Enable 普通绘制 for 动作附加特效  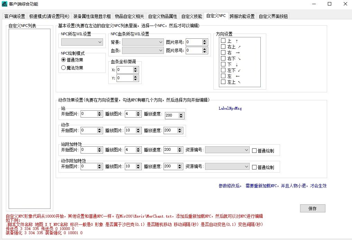(x=263, y=167)
